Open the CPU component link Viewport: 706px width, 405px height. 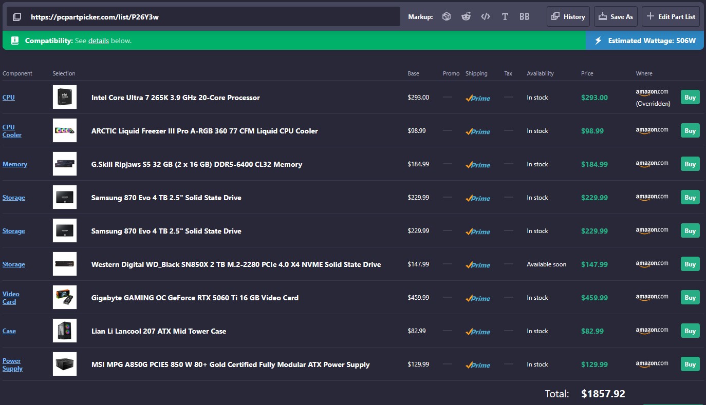9,98
